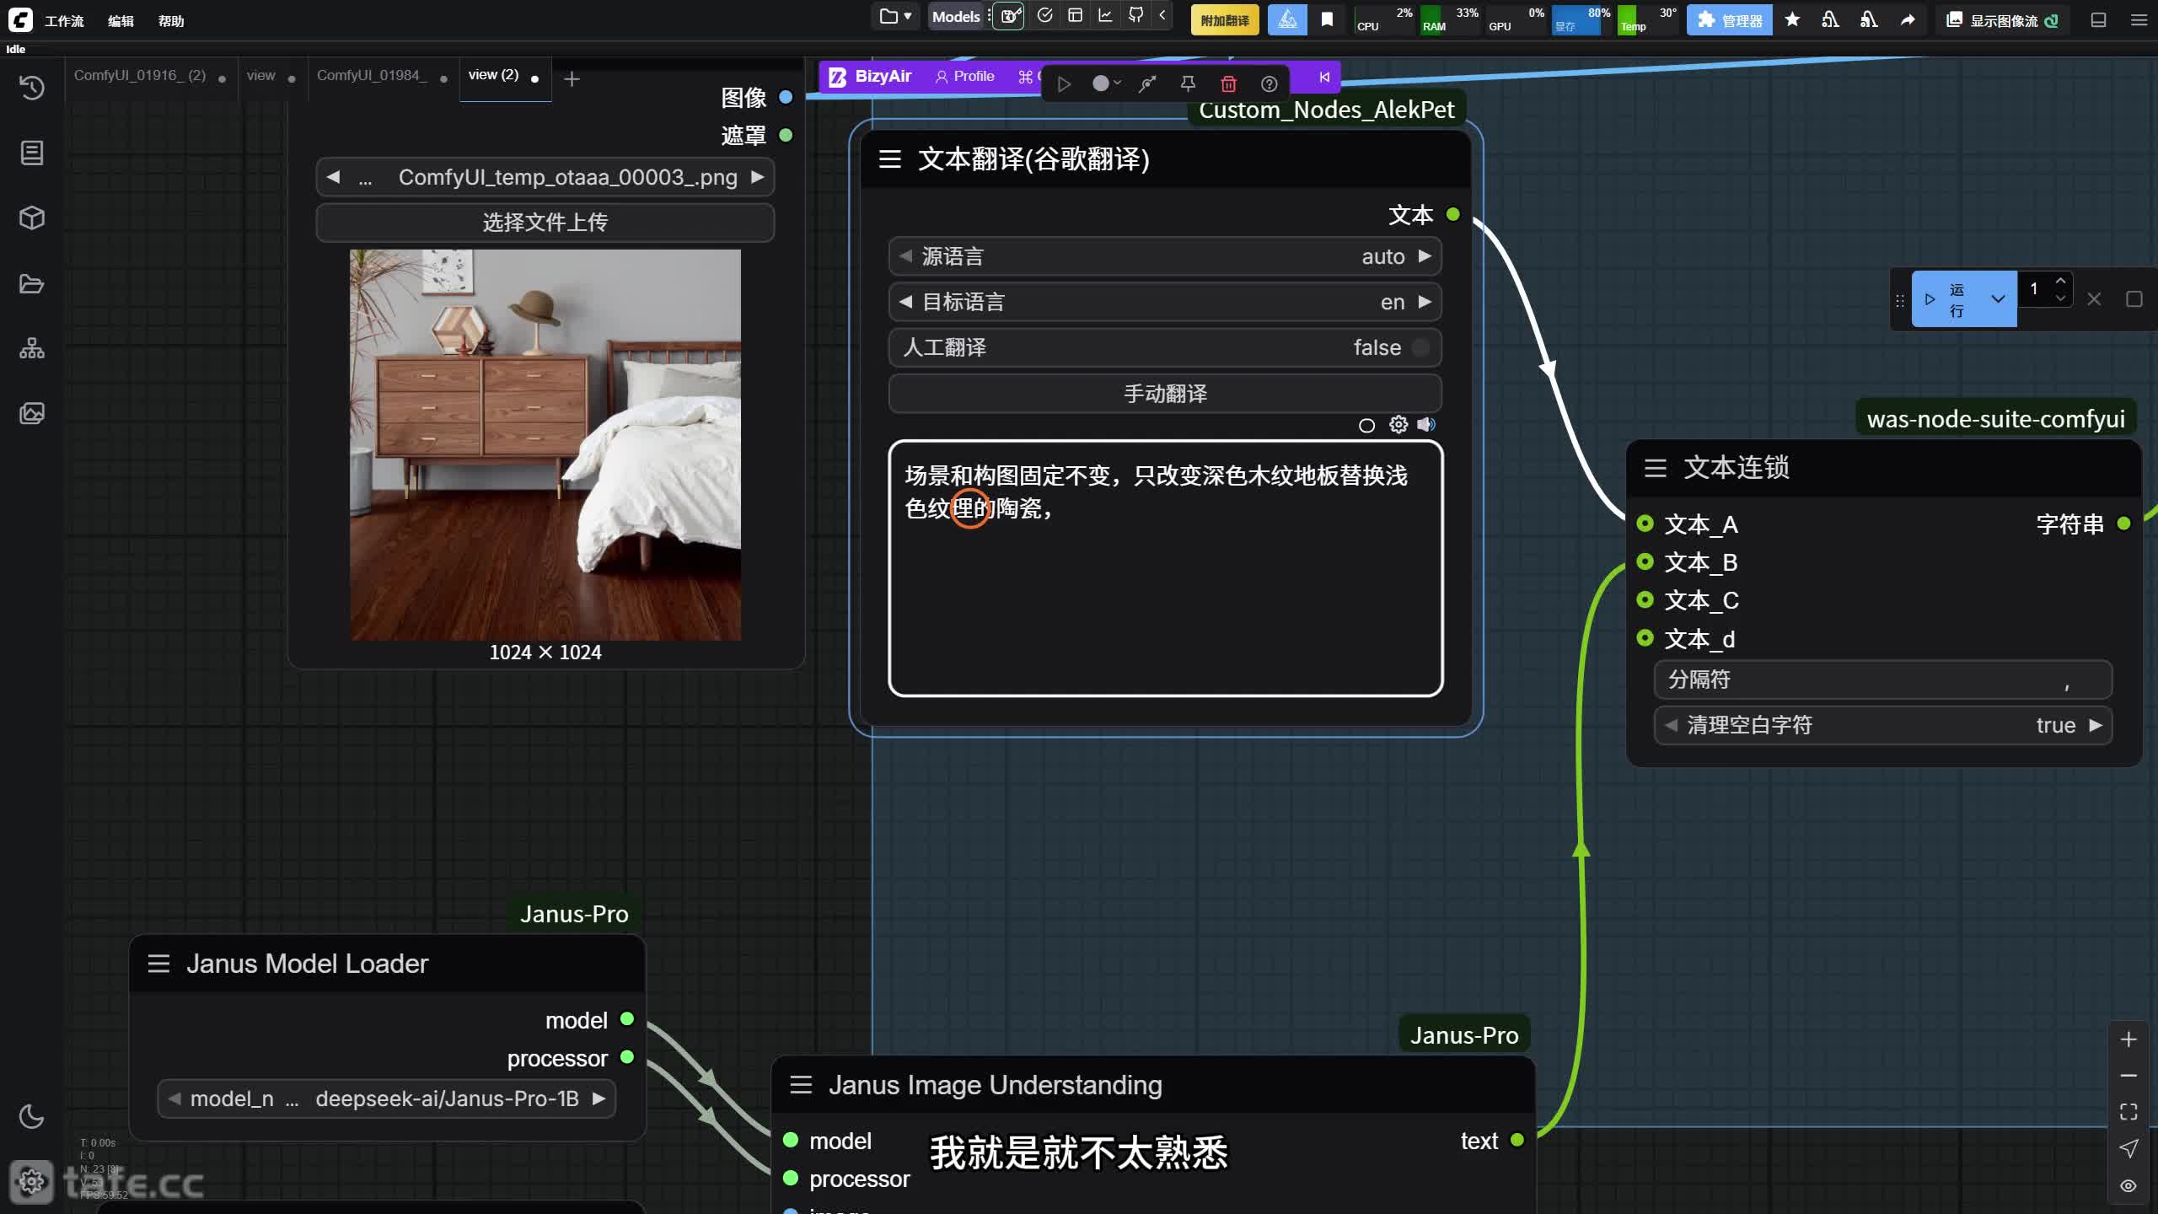The width and height of the screenshot is (2158, 1214).
Task: Fit view to canvas icon
Action: (2128, 1112)
